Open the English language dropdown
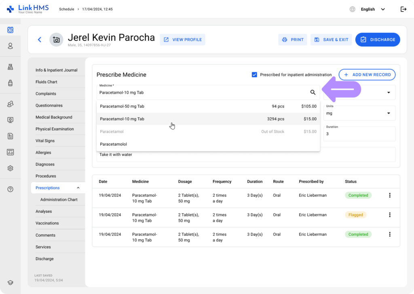The image size is (414, 294). coord(372,9)
